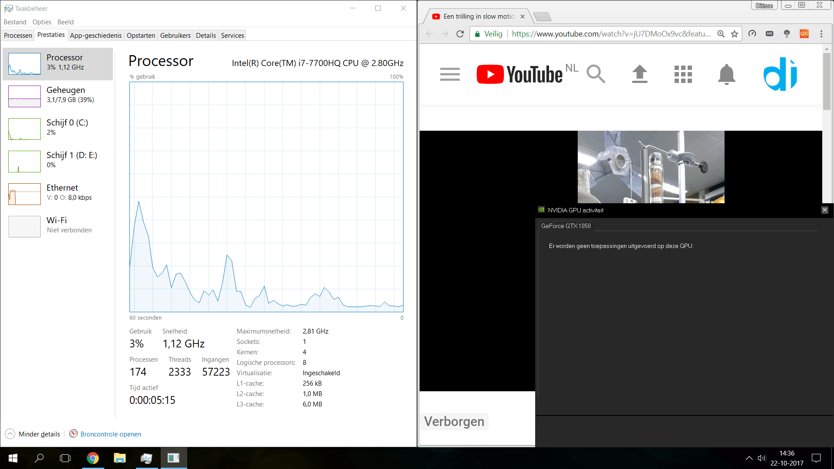Image resolution: width=834 pixels, height=469 pixels.
Task: Open the YouTube apps grid icon
Action: pyautogui.click(x=683, y=74)
